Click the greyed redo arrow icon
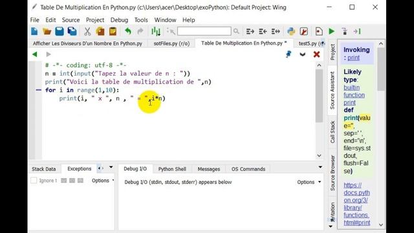 pyautogui.click(x=140, y=32)
